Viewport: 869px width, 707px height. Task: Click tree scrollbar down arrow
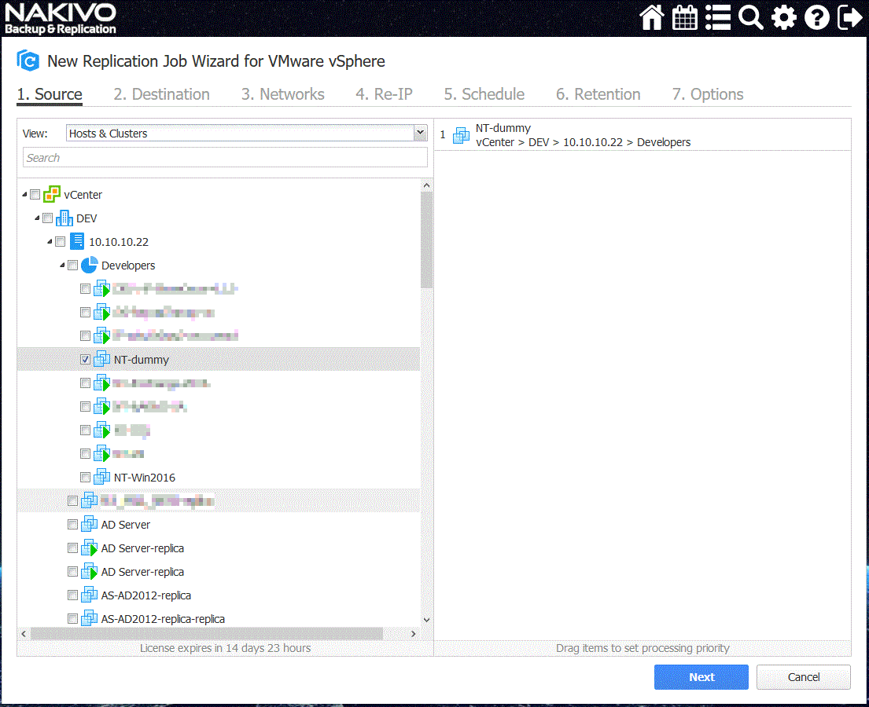click(426, 620)
